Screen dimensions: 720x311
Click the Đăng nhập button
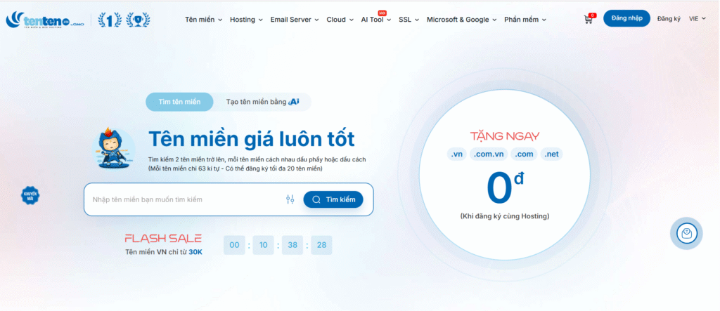pos(626,19)
